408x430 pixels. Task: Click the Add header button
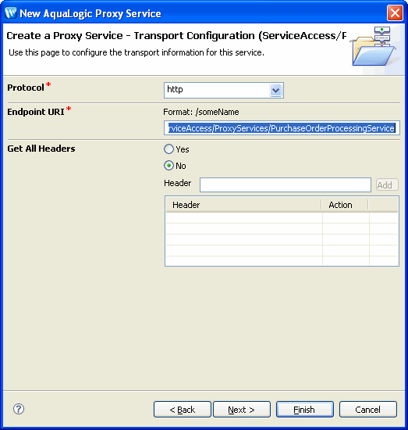click(387, 185)
